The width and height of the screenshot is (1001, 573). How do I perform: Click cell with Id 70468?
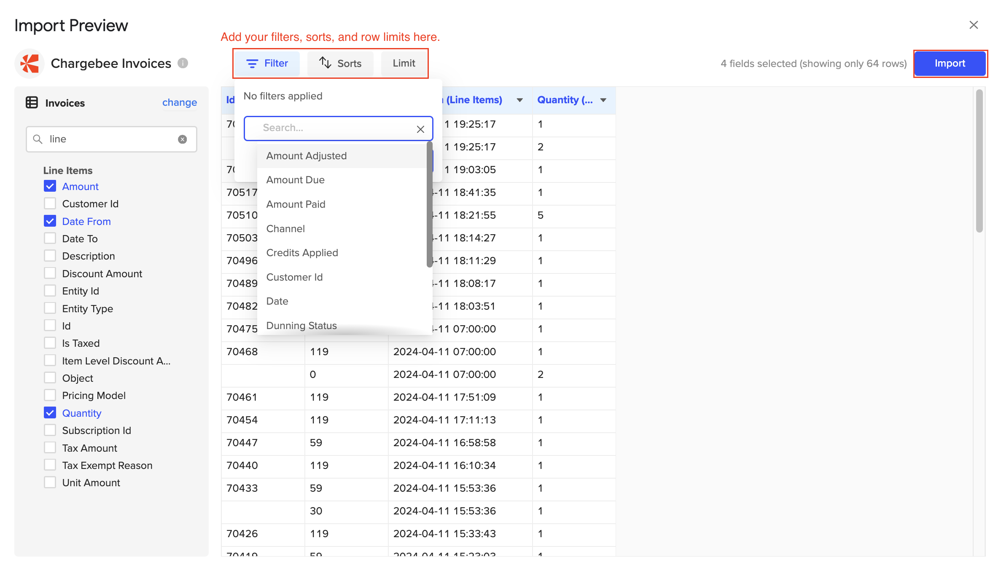pyautogui.click(x=263, y=352)
